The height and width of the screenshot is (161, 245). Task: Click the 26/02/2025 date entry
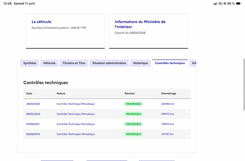pos(33,104)
